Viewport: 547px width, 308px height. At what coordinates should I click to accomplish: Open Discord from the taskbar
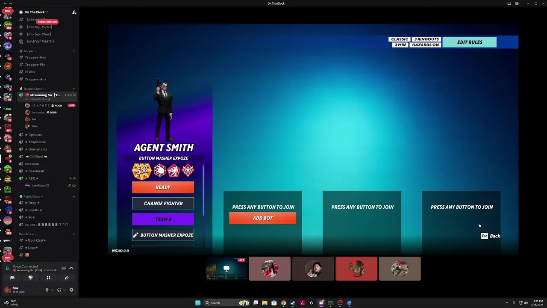321,303
